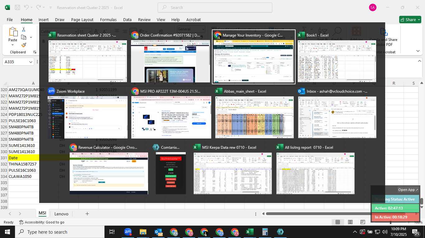Switch to the Formulas tab
Screen dimensions: 425x238
coord(108,20)
